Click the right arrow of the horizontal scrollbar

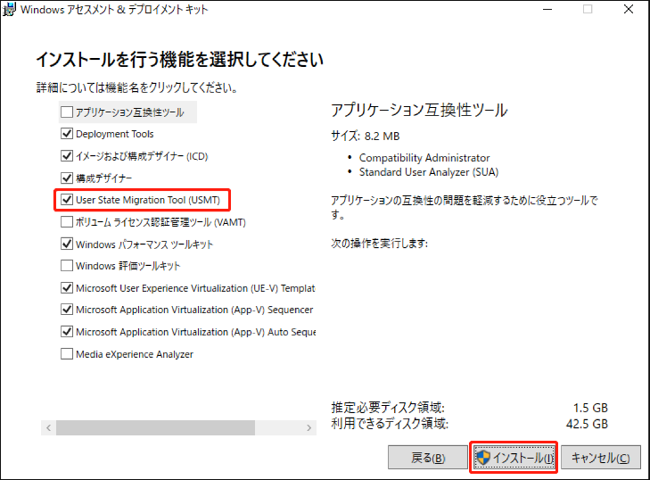[309, 427]
